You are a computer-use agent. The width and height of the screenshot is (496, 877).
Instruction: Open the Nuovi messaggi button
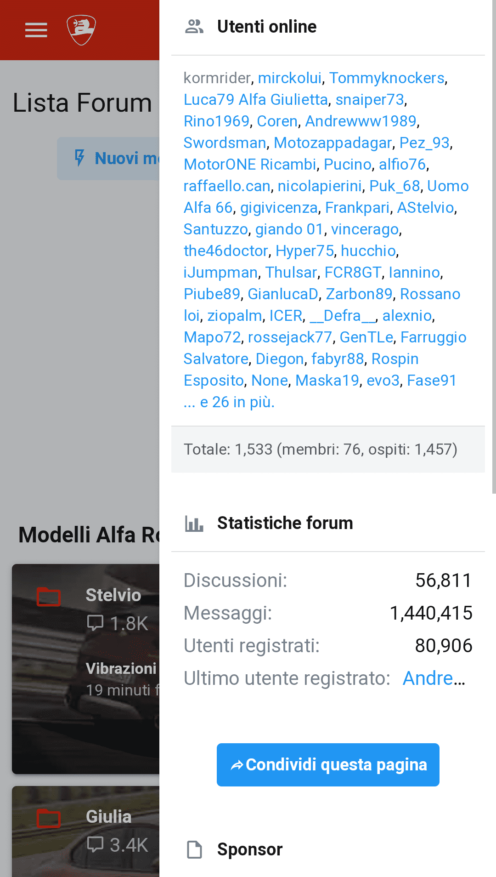pos(124,158)
